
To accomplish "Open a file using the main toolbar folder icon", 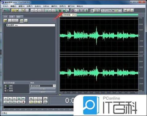I will (17, 10).
